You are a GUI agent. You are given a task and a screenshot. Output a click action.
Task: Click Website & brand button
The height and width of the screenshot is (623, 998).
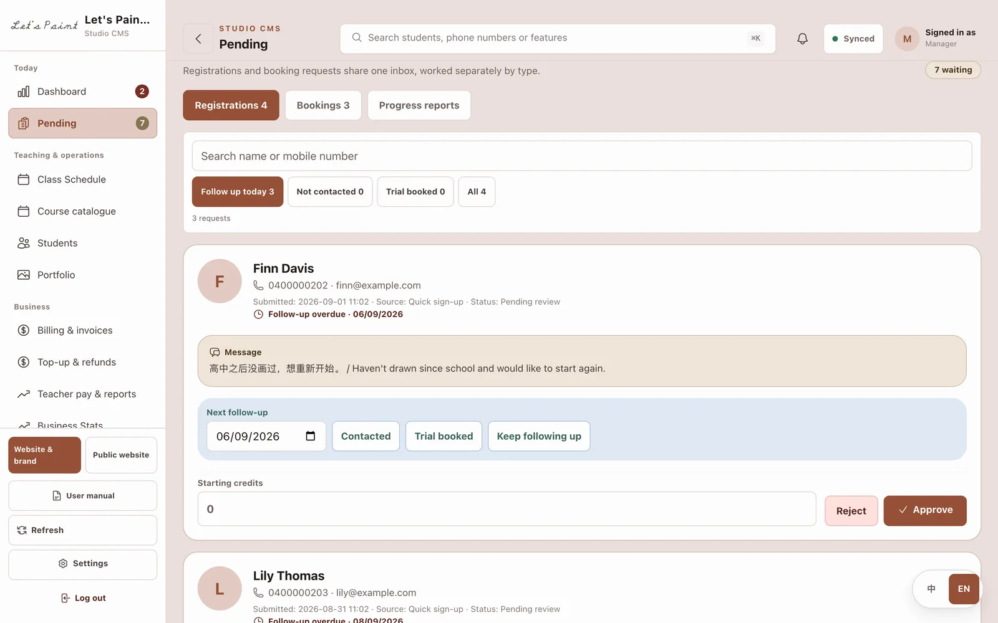coord(45,455)
